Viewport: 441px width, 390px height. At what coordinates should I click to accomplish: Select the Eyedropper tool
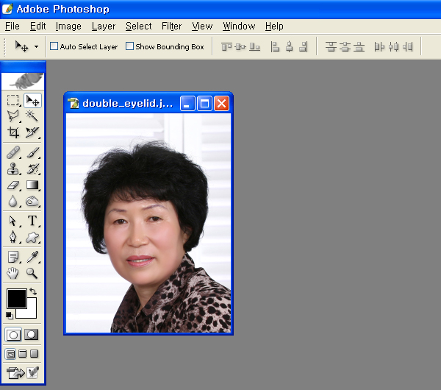click(32, 257)
